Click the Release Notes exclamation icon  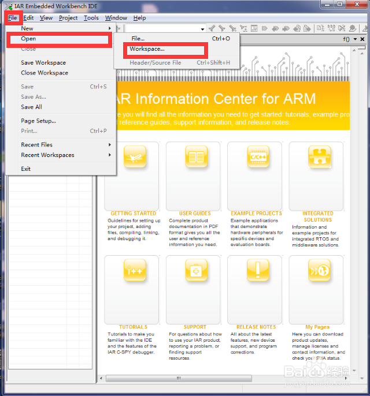(x=258, y=270)
